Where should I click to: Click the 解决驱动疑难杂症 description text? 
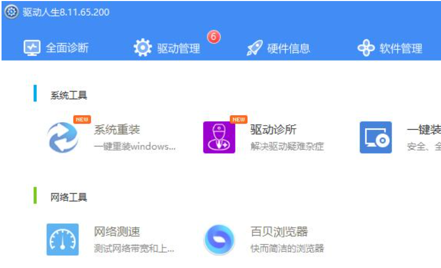click(x=287, y=147)
